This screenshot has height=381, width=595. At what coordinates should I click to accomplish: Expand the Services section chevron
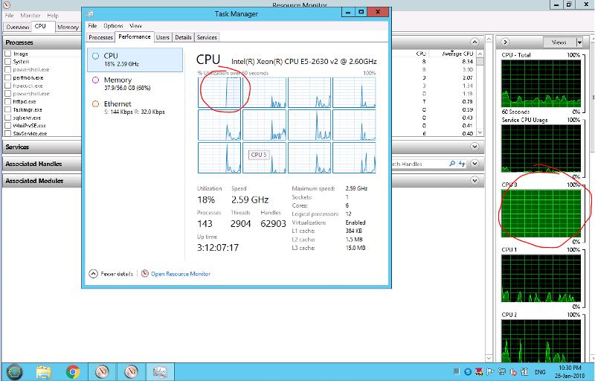[475, 147]
